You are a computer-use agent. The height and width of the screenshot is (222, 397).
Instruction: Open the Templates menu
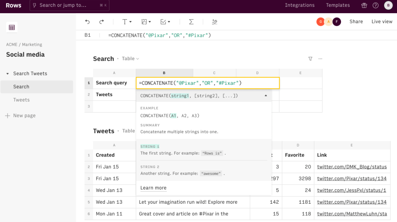338,5
